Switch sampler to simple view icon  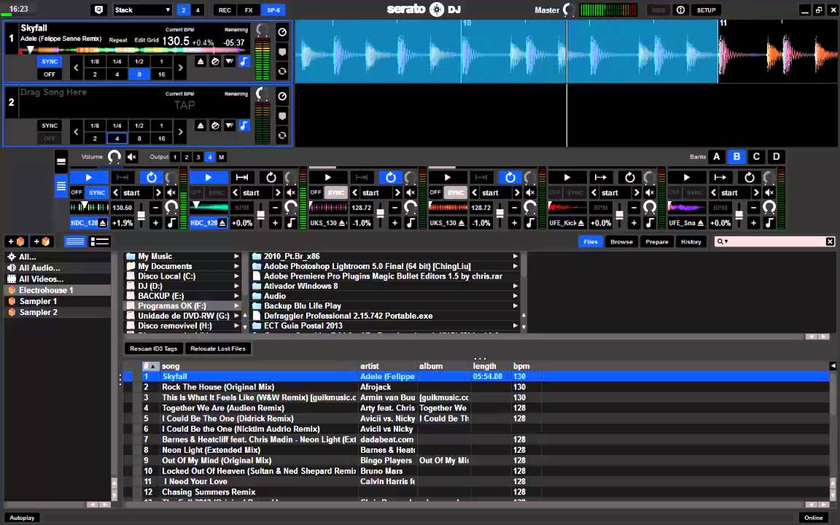61,162
